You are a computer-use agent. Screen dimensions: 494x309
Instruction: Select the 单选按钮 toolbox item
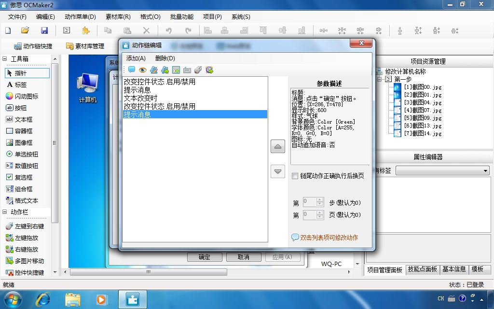(x=22, y=154)
